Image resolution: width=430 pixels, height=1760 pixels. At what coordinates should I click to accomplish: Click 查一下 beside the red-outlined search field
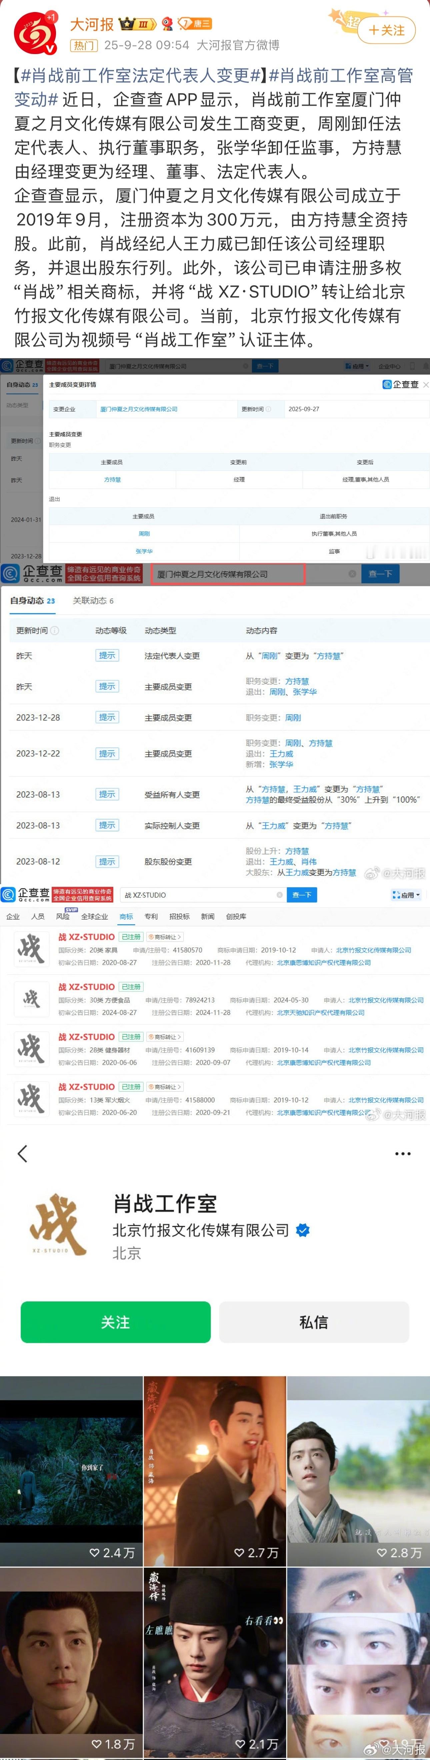point(380,574)
